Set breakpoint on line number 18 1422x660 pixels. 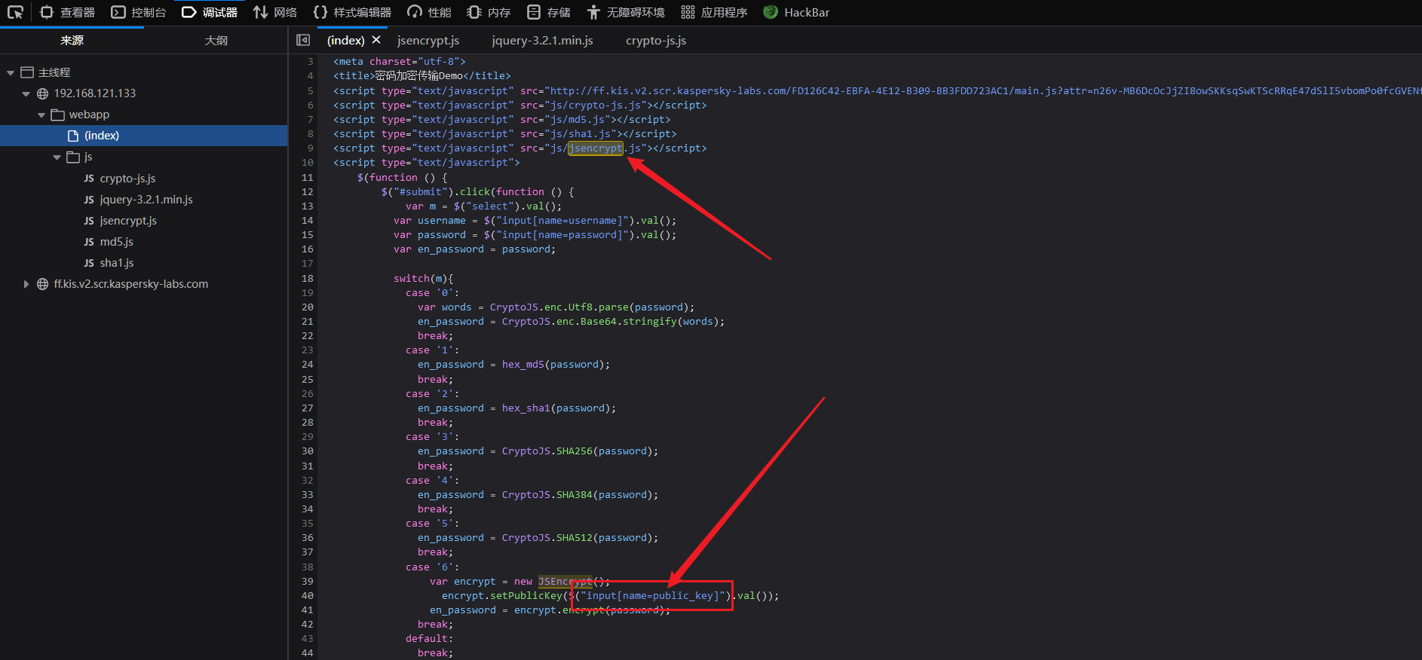click(307, 279)
